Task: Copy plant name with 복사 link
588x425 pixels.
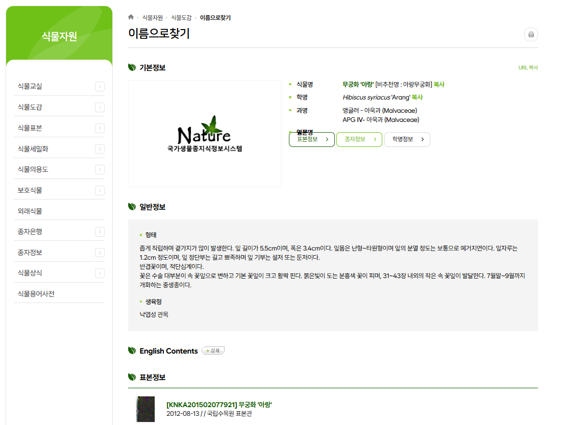Action: [x=439, y=85]
